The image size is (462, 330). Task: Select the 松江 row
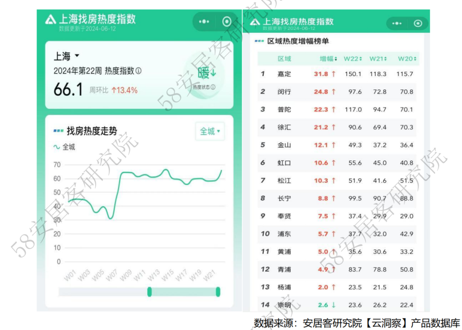click(337, 180)
